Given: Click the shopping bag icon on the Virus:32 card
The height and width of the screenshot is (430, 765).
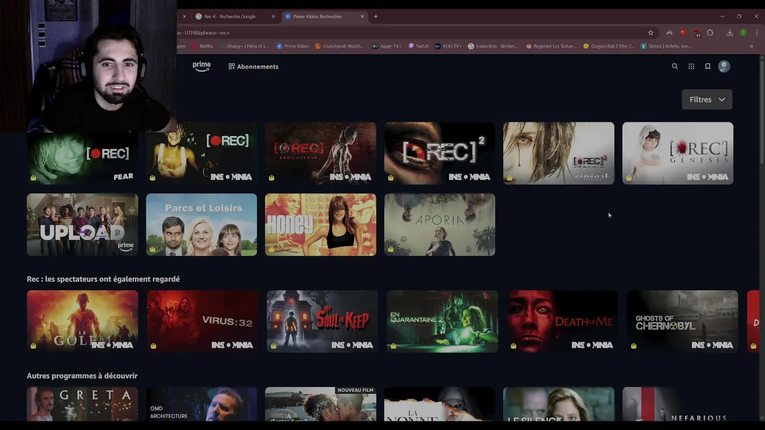Looking at the screenshot, I should 154,346.
